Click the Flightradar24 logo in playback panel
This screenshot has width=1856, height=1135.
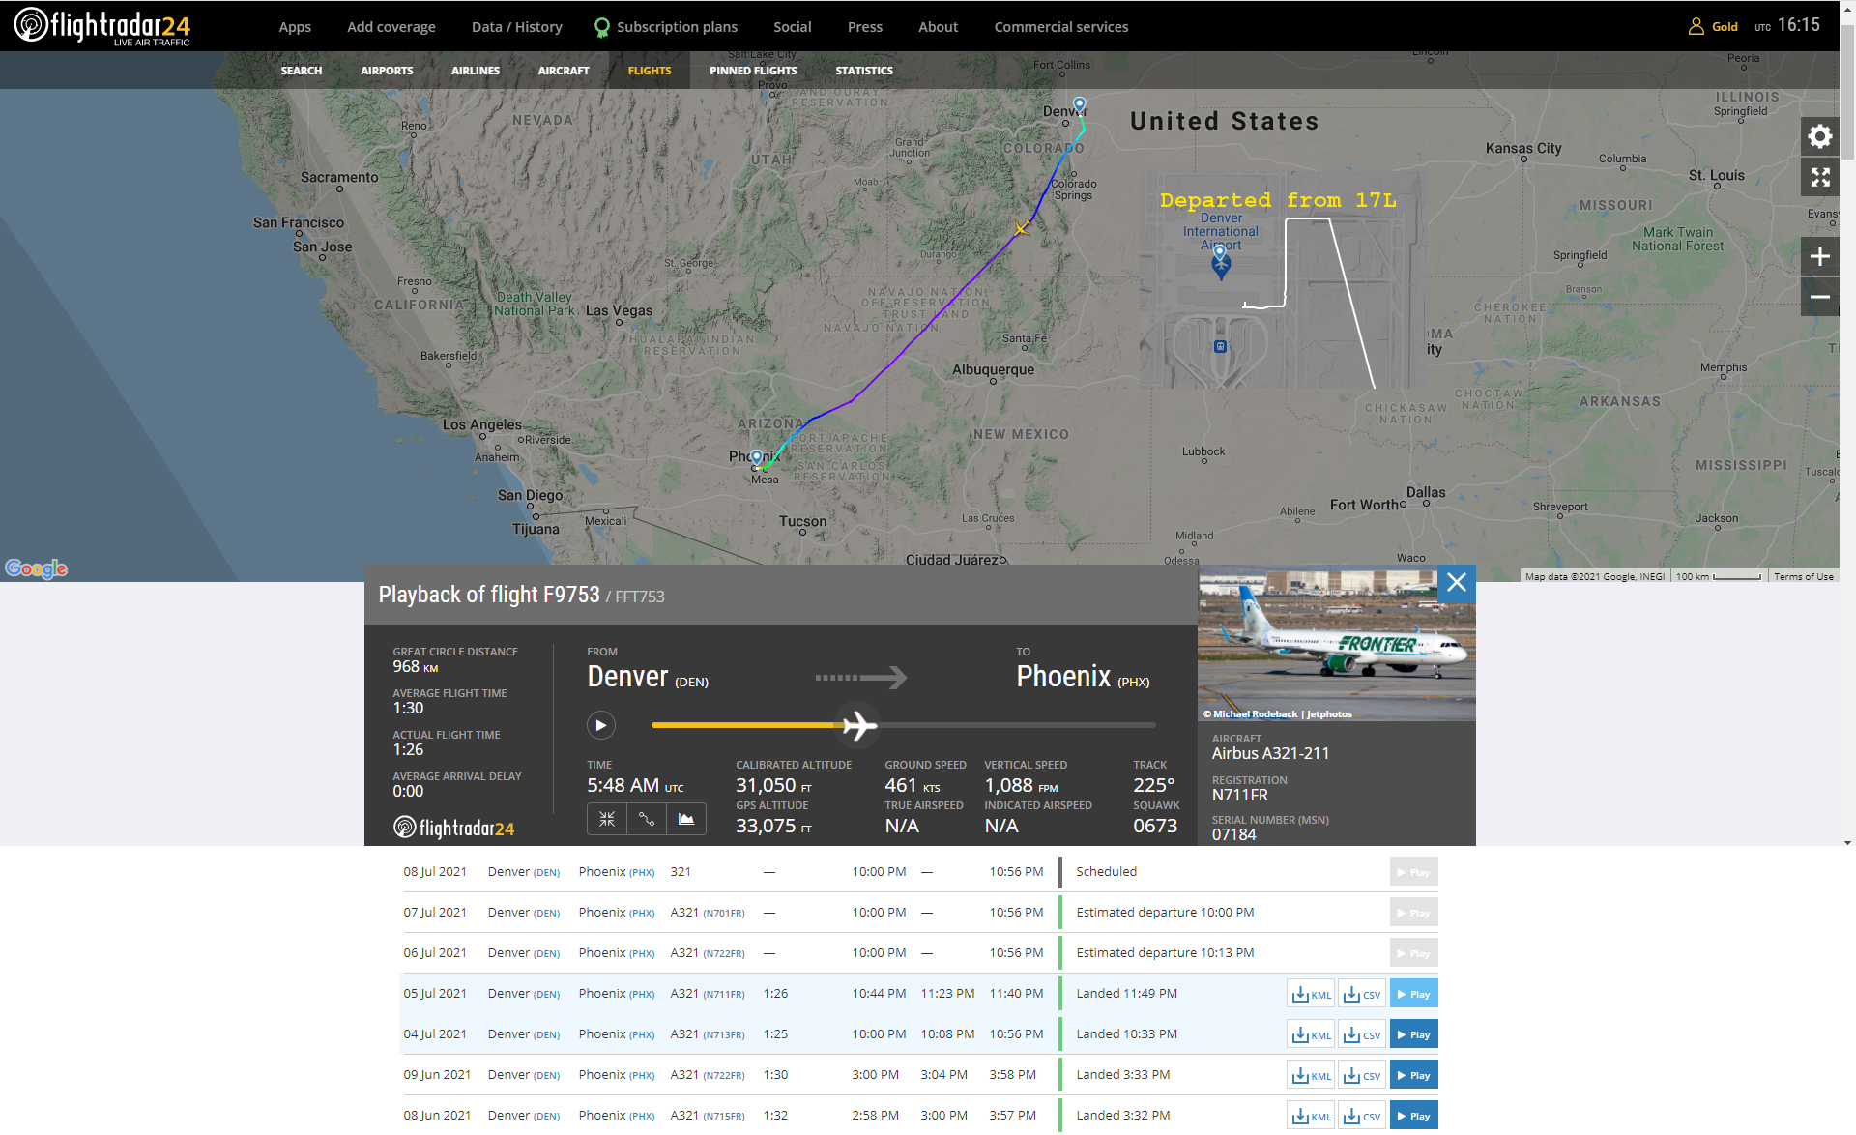(453, 828)
